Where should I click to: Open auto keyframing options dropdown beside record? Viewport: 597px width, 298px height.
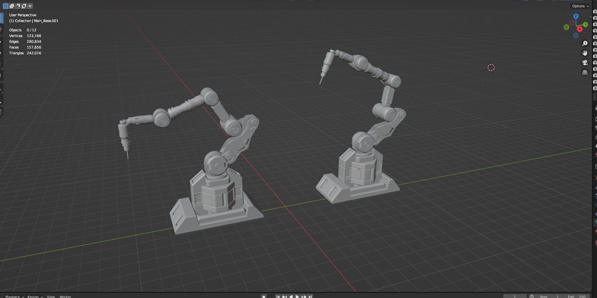[271, 296]
